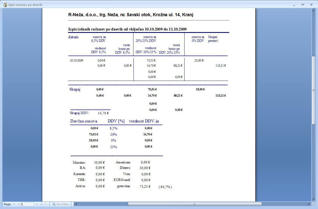Click the first page navigation arrow

tap(14, 204)
